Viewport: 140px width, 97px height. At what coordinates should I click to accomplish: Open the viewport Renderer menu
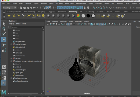78,21
